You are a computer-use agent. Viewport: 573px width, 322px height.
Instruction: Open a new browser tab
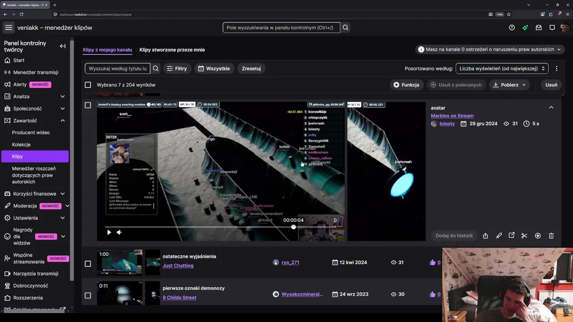[x=55, y=5]
